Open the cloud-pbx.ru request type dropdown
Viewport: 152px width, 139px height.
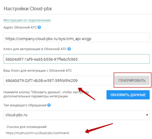point(77,115)
